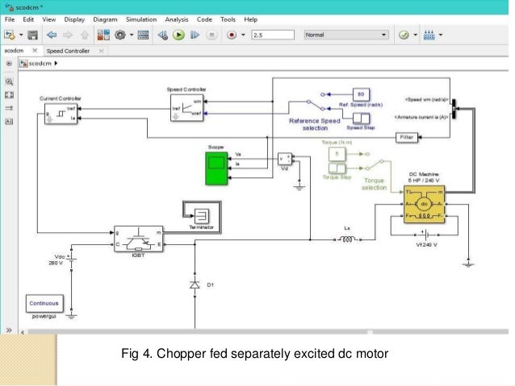Switch to the Speed Controller tab

pyautogui.click(x=69, y=51)
